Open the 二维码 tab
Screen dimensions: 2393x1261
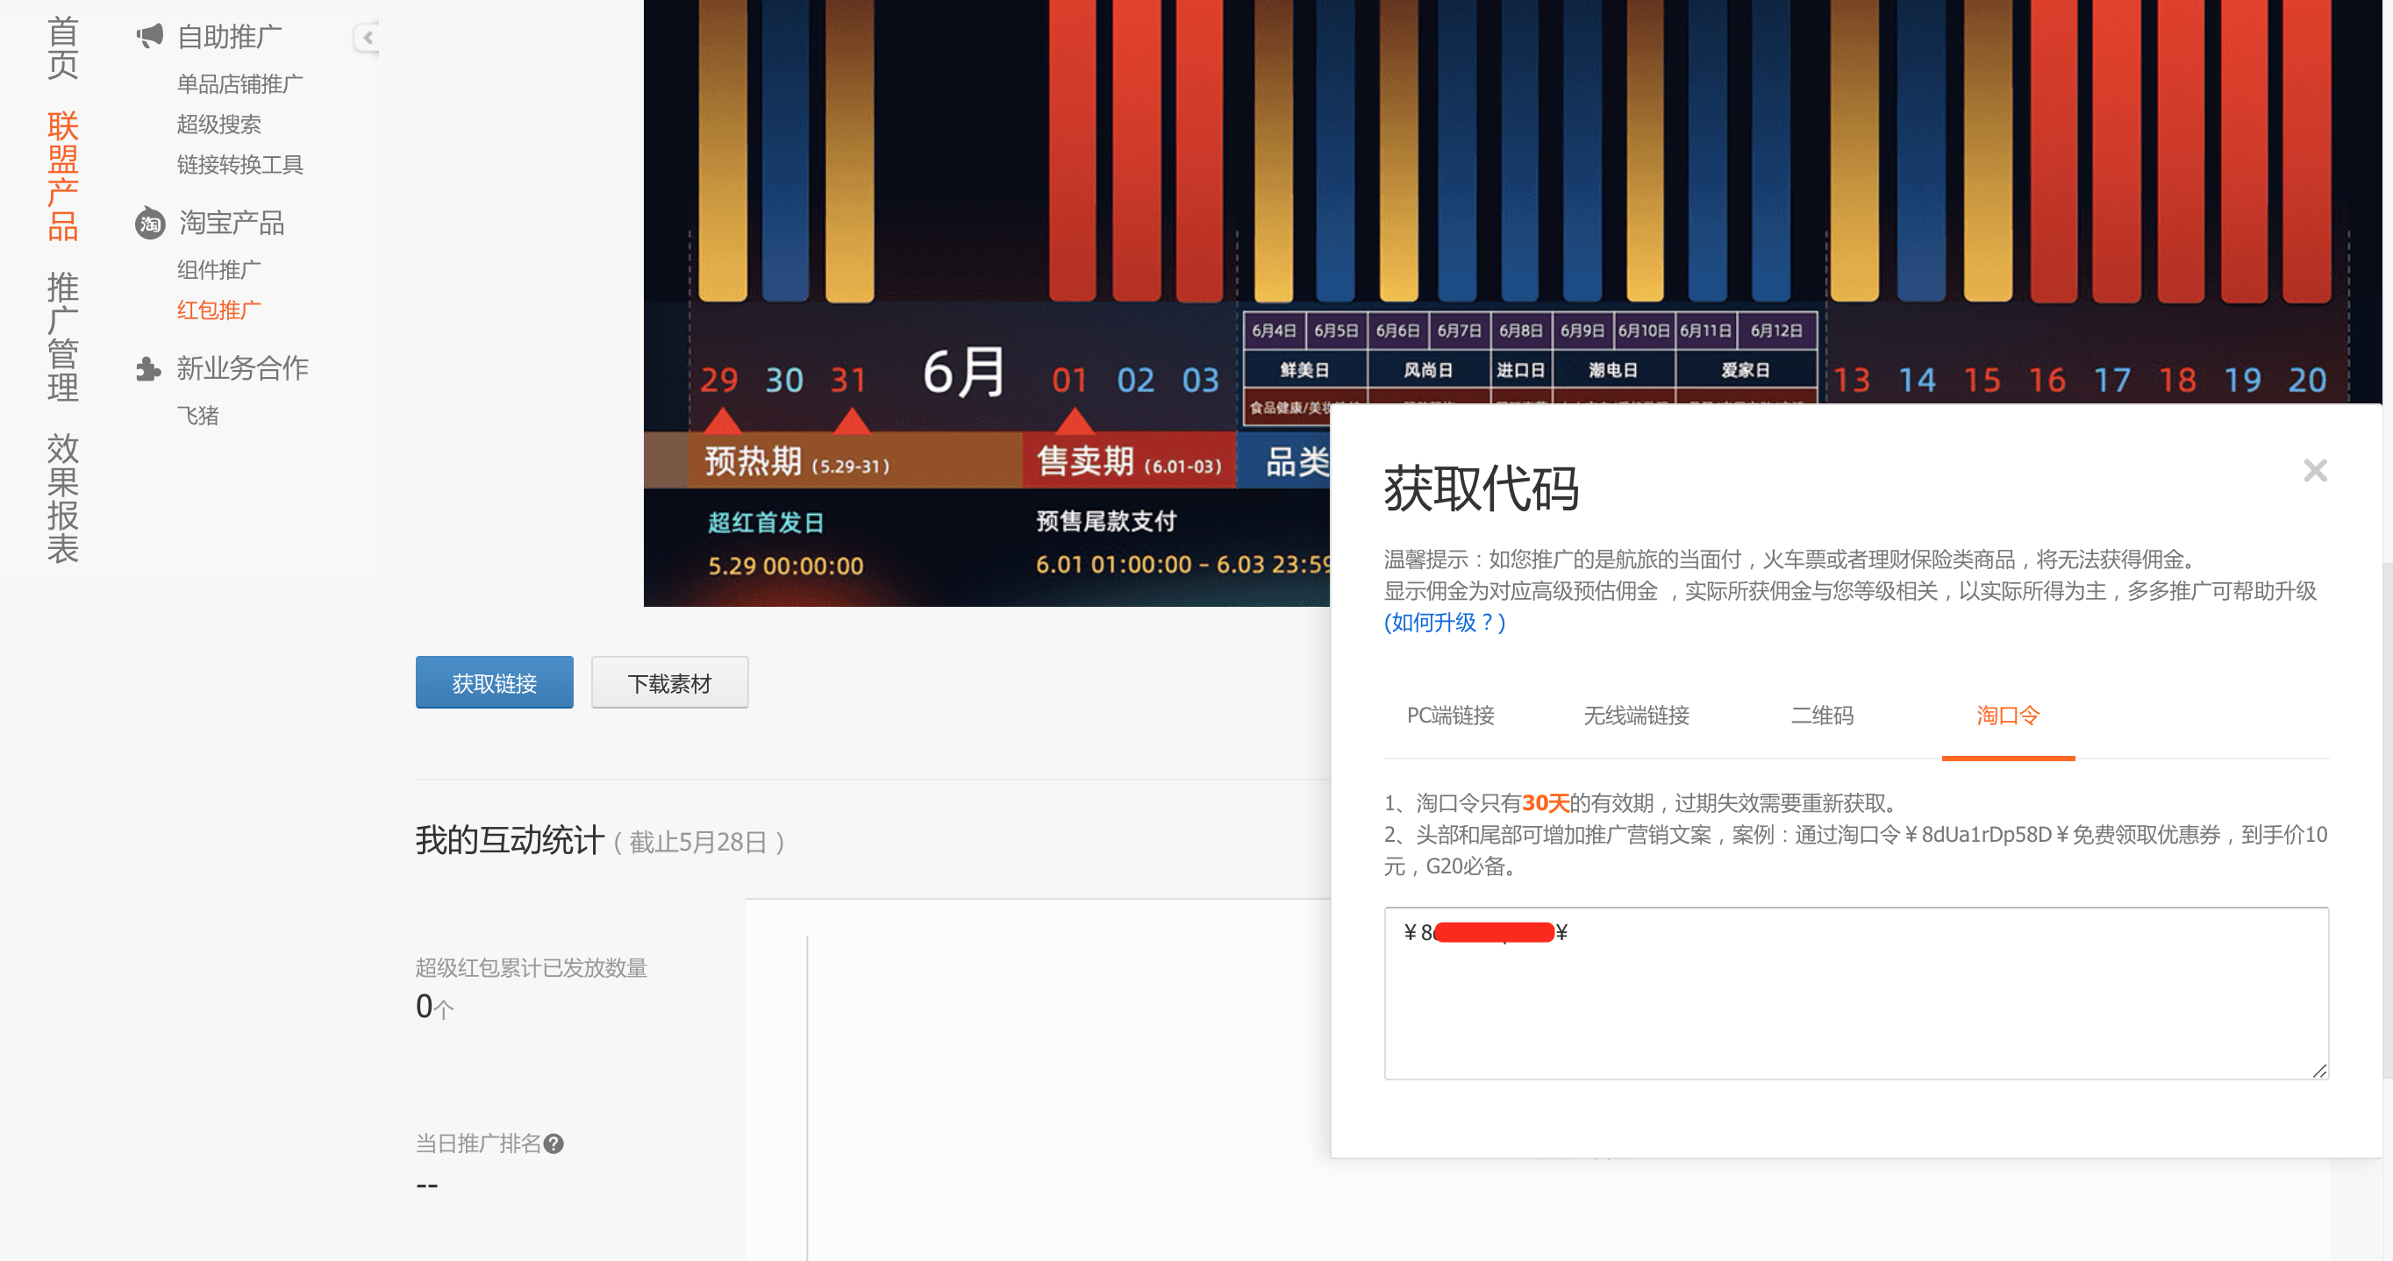click(1821, 716)
